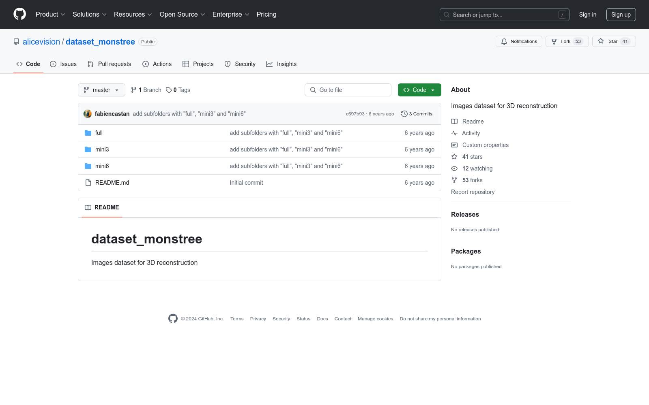The height and width of the screenshot is (405, 649).
Task: Open the alicevision owner link
Action: 41,42
